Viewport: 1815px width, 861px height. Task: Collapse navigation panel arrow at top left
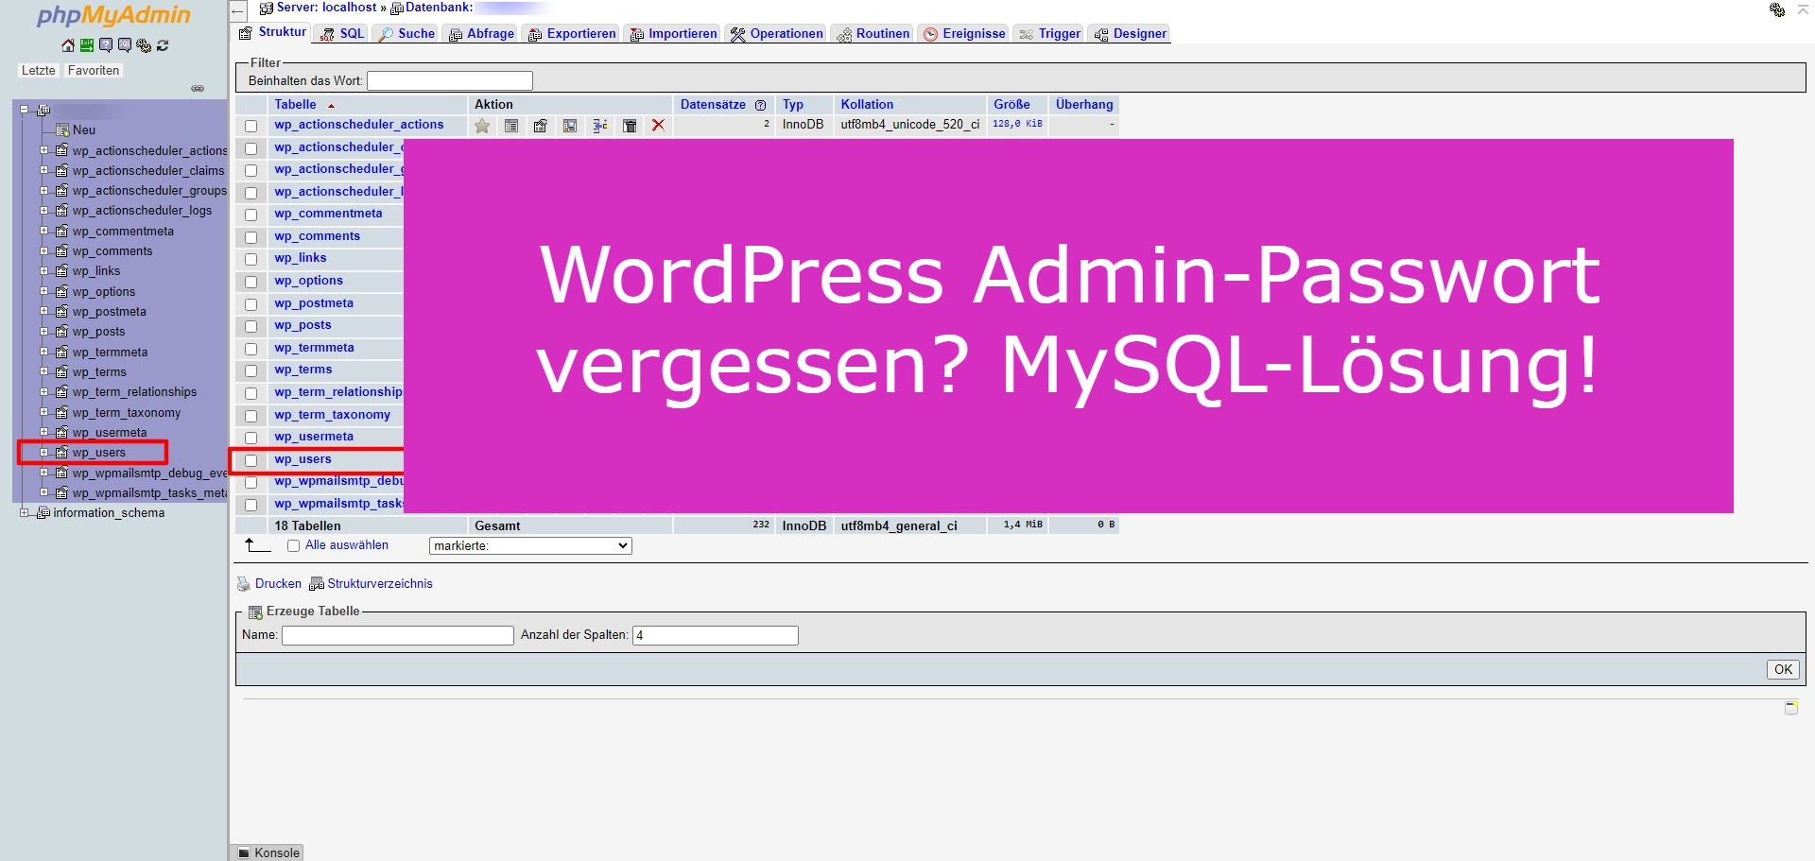[x=239, y=11]
